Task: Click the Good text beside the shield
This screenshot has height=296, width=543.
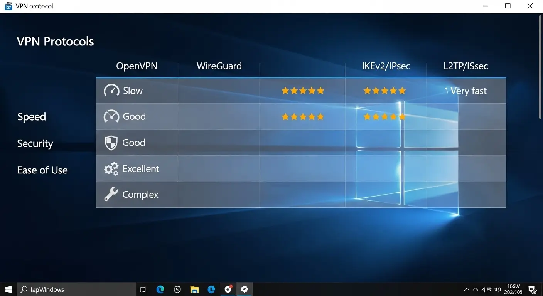Action: 134,143
